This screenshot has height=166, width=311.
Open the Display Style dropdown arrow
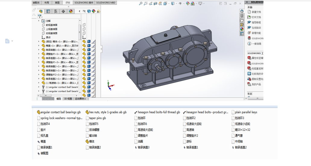pos(177,4)
